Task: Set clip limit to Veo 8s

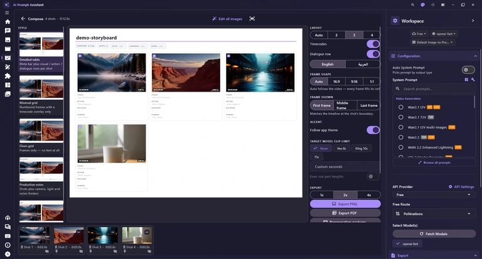Action: [x=341, y=149]
